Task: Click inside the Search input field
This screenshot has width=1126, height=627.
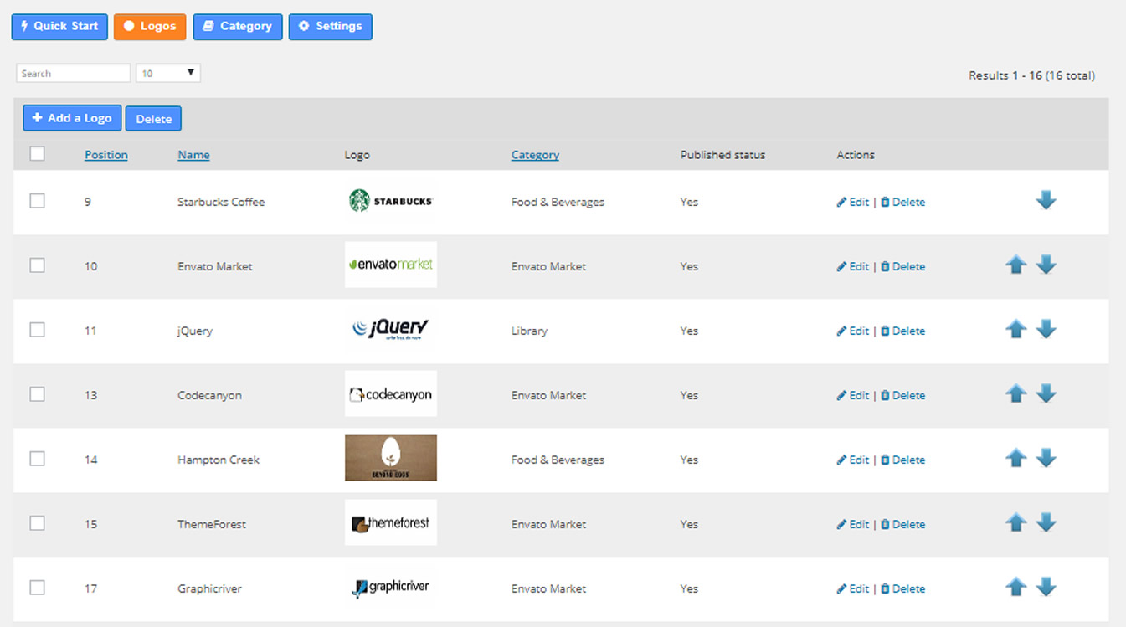Action: pyautogui.click(x=73, y=73)
